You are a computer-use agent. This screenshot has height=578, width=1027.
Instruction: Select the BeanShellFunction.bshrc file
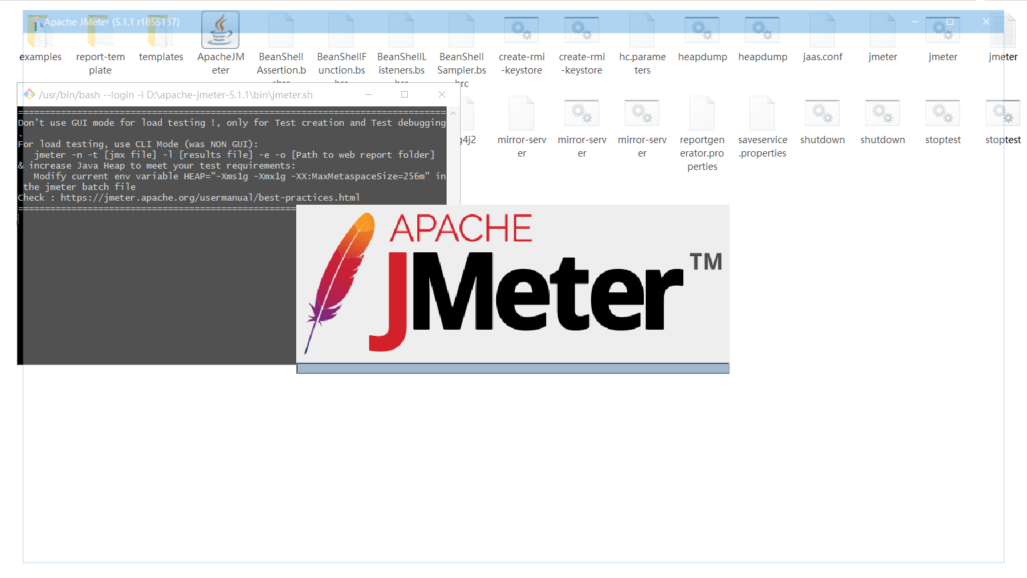tap(341, 47)
